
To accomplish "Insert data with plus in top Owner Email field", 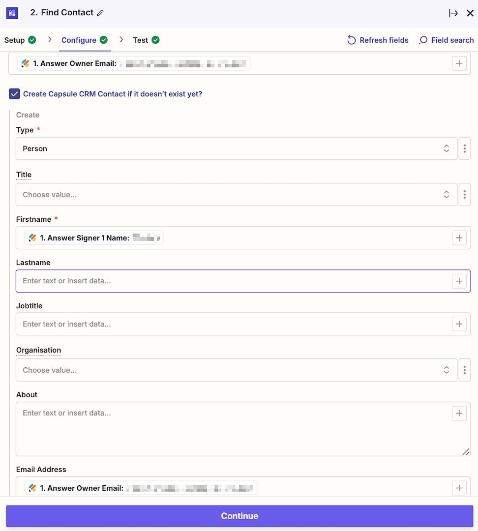I will click(459, 63).
